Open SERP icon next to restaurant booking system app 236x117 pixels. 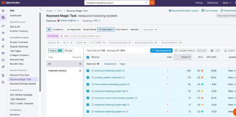(x=128, y=105)
